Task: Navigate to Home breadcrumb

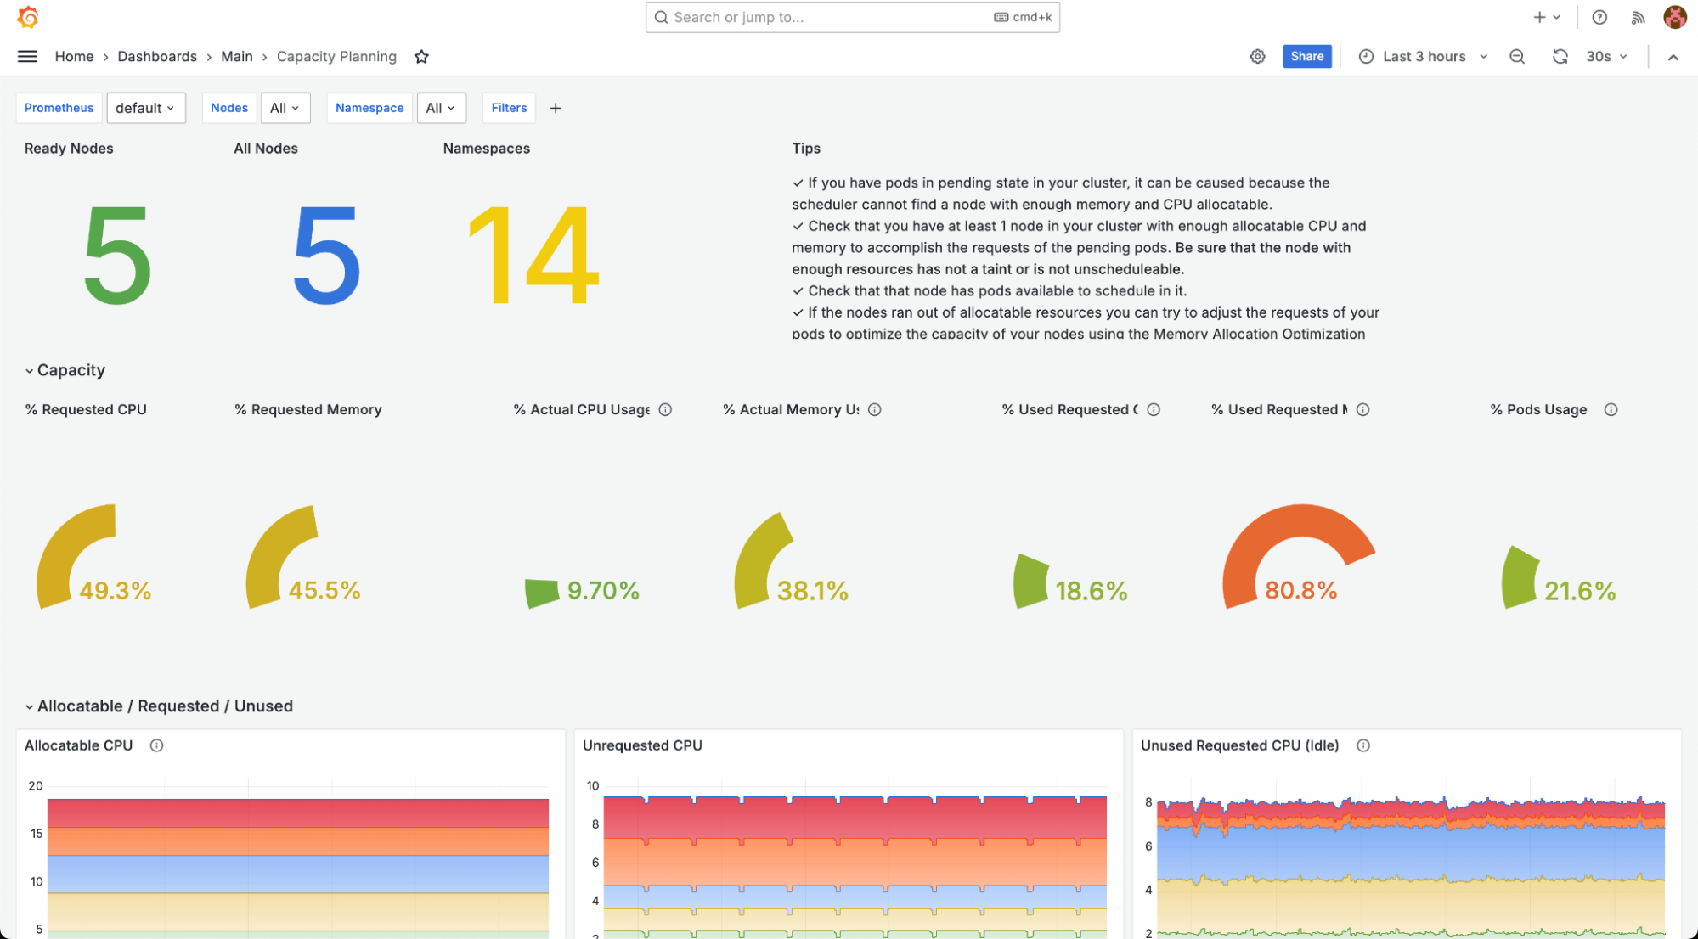Action: (x=74, y=56)
